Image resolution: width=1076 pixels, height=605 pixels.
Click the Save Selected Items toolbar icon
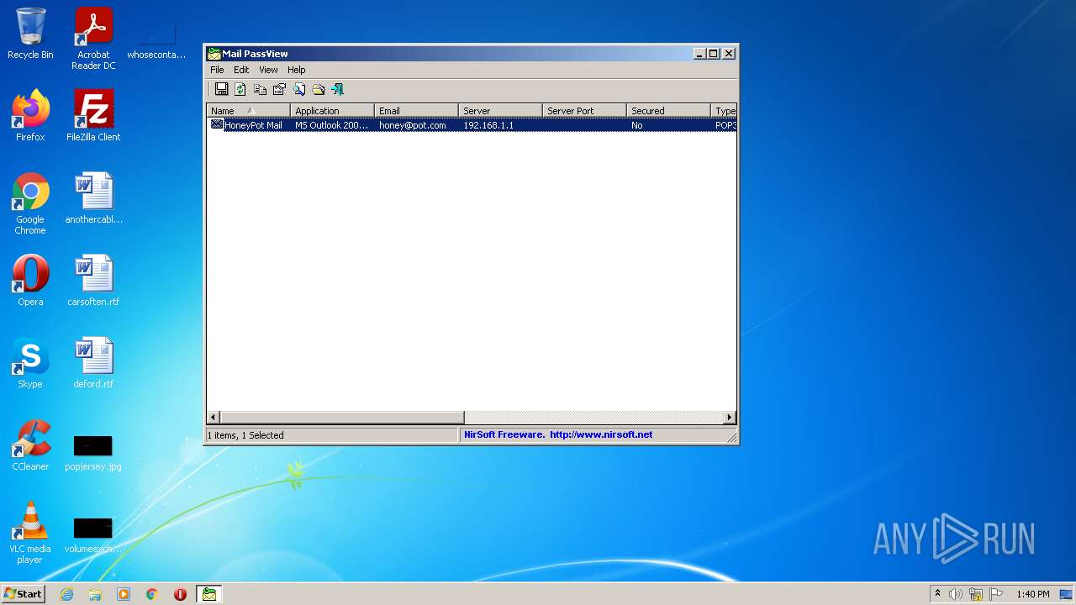coord(222,89)
